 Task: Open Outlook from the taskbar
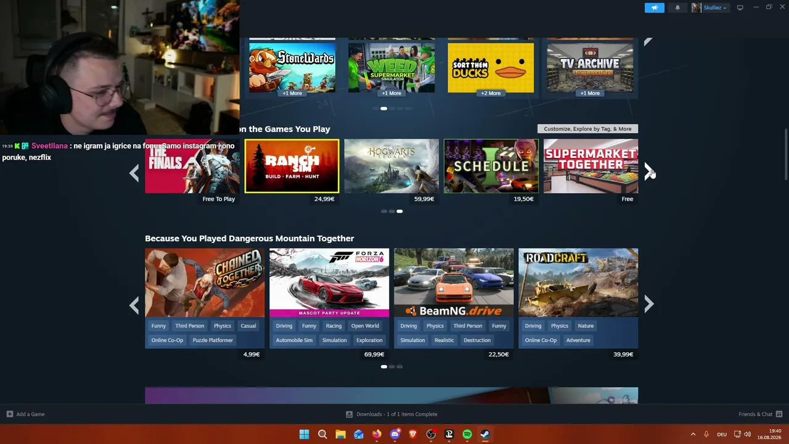pos(359,434)
